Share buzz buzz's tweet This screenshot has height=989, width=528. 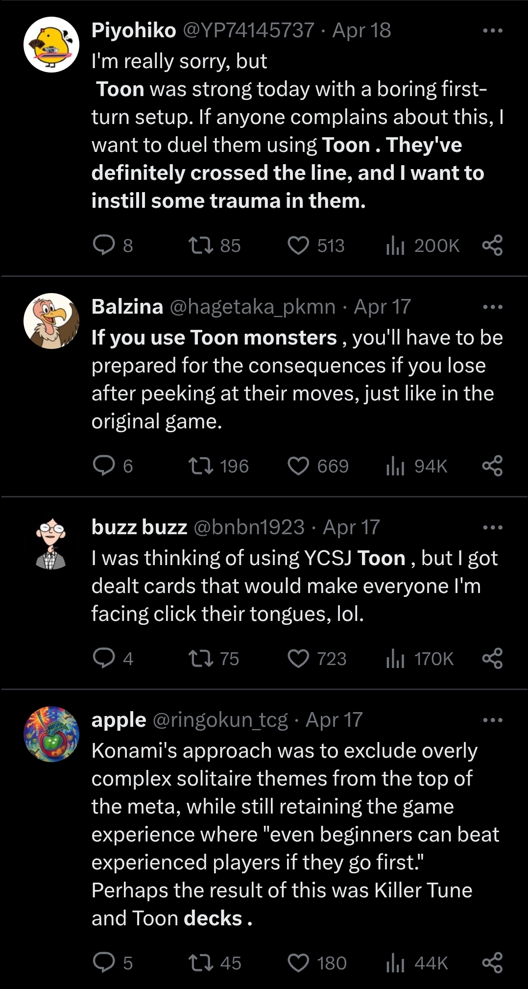click(492, 658)
